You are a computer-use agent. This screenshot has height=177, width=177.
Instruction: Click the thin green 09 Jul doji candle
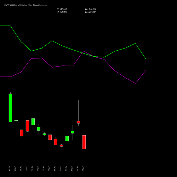point(16,120)
